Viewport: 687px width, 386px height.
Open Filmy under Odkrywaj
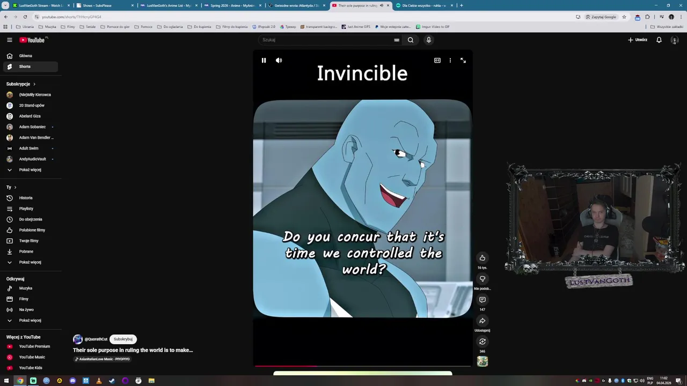tap(31, 299)
